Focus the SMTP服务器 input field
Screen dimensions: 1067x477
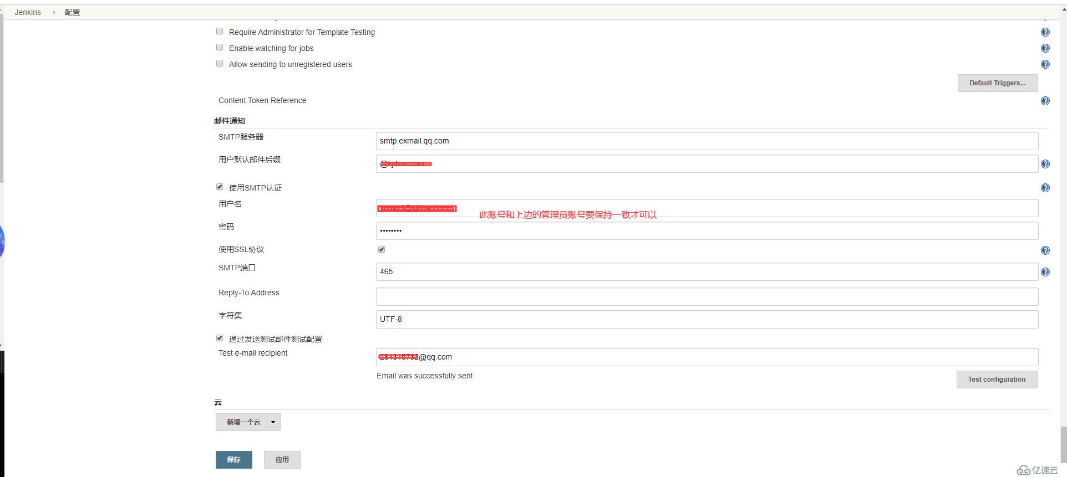click(x=707, y=141)
